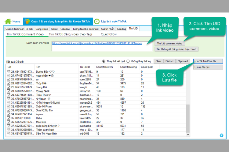Click TikTokID snb0409 cell
229x152 pixels.
pos(84,133)
